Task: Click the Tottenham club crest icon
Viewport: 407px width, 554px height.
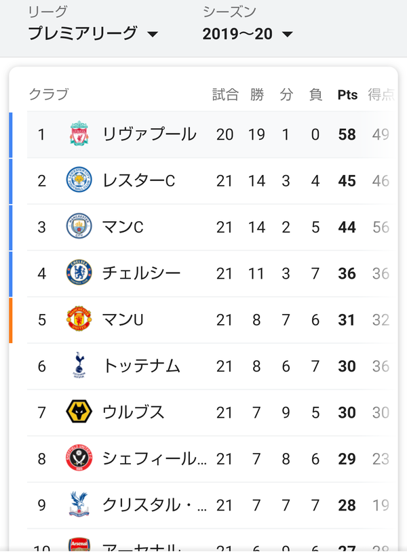Action: (79, 366)
